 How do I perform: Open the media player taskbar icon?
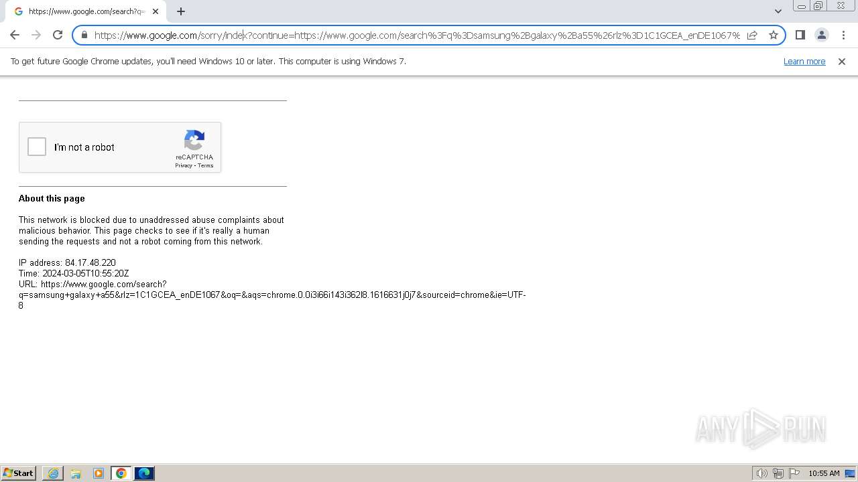99,473
